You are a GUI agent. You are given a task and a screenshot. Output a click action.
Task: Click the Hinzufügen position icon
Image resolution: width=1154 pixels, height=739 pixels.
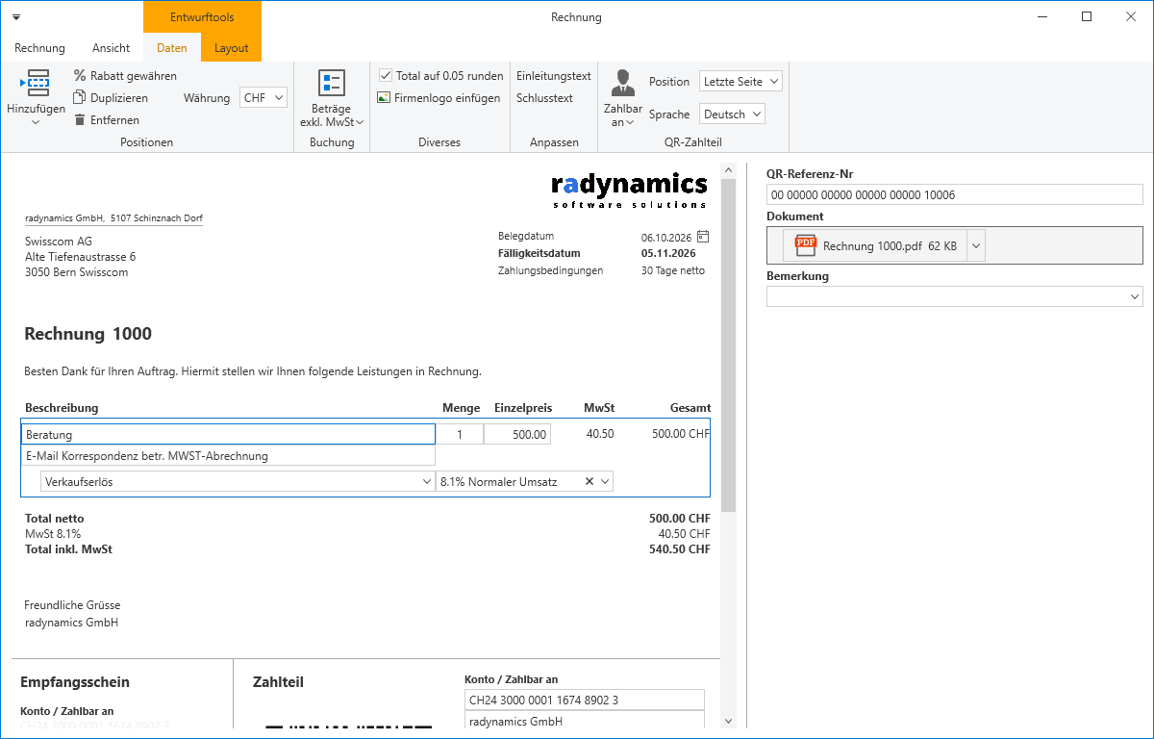point(36,84)
